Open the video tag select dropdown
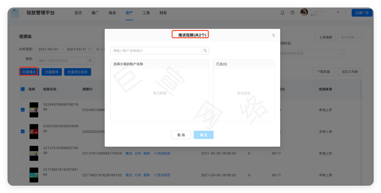 click(x=312, y=53)
